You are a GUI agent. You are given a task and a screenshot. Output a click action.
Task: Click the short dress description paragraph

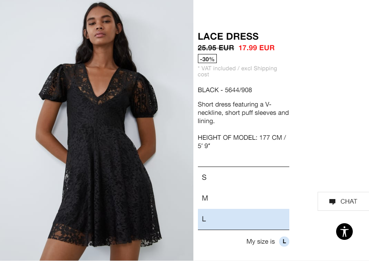tap(243, 113)
